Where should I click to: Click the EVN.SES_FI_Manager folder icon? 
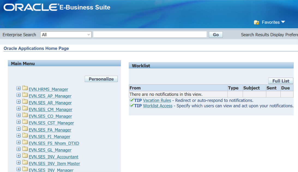pyautogui.click(x=25, y=135)
